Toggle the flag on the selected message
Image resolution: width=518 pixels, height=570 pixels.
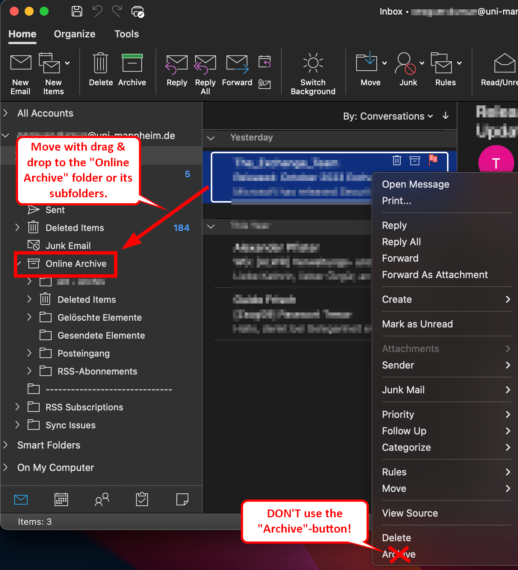(433, 160)
